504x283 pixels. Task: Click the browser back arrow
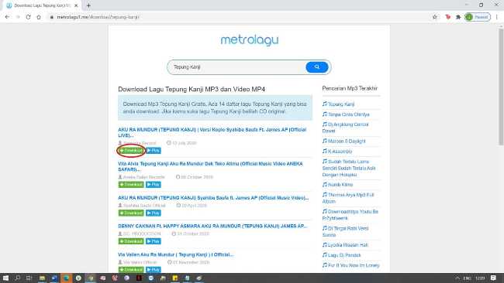point(7,17)
